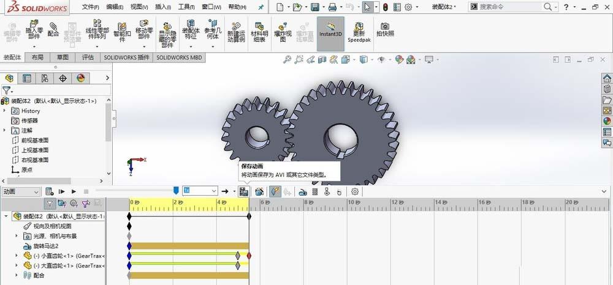Switch to the 草图 ribbon tab

click(x=63, y=57)
